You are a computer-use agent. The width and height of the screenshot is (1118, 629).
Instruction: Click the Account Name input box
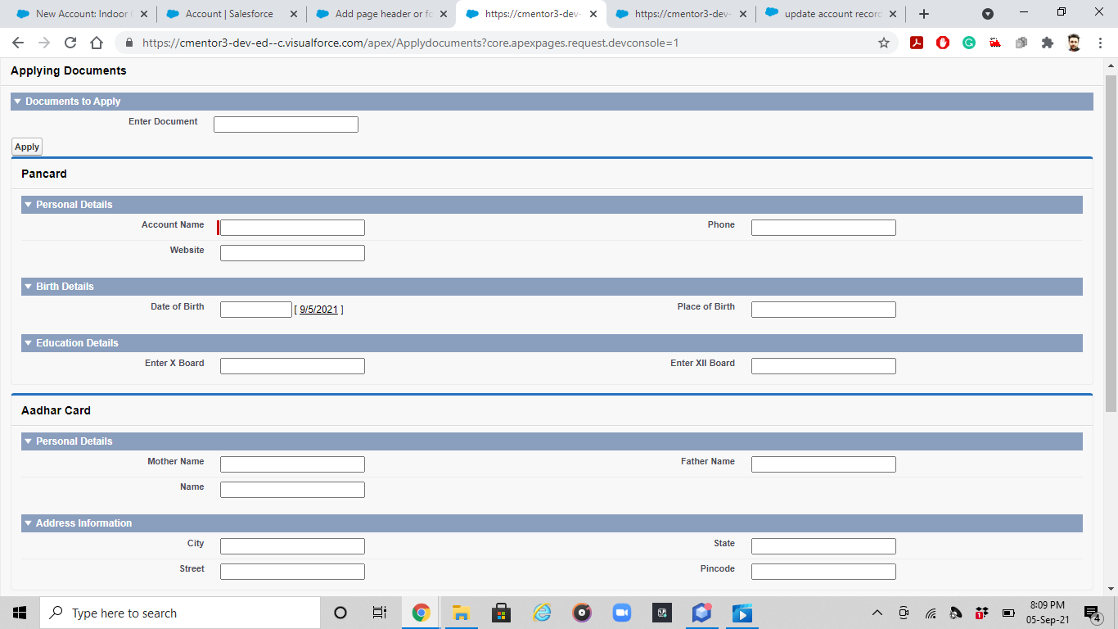coord(292,228)
